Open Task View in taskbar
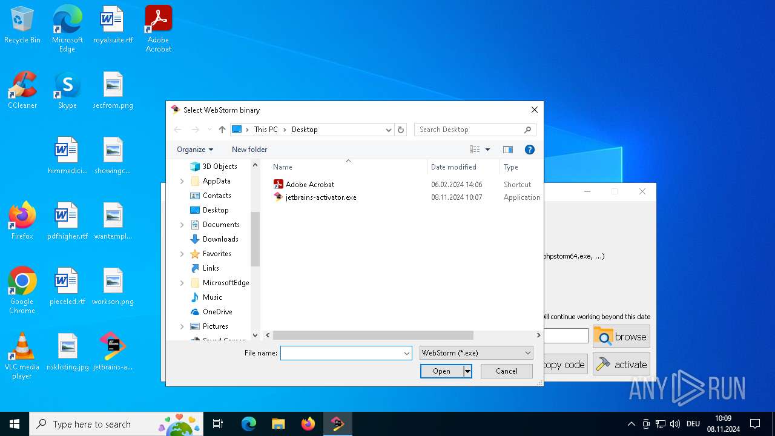 [218, 424]
